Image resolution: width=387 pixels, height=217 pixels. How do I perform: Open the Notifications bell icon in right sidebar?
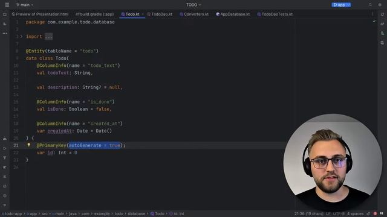click(382, 14)
